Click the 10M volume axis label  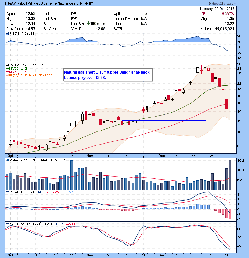click(241, 170)
